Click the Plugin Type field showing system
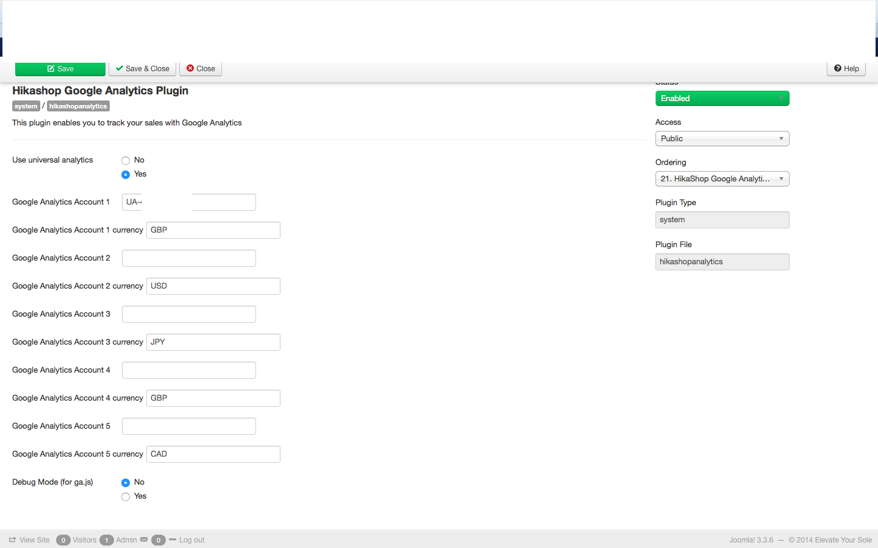The width and height of the screenshot is (878, 548). point(723,220)
